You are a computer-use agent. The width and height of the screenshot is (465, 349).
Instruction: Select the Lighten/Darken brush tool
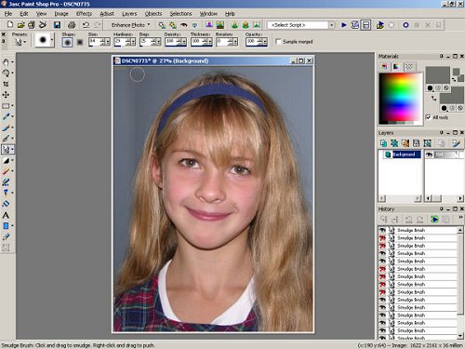(x=6, y=160)
